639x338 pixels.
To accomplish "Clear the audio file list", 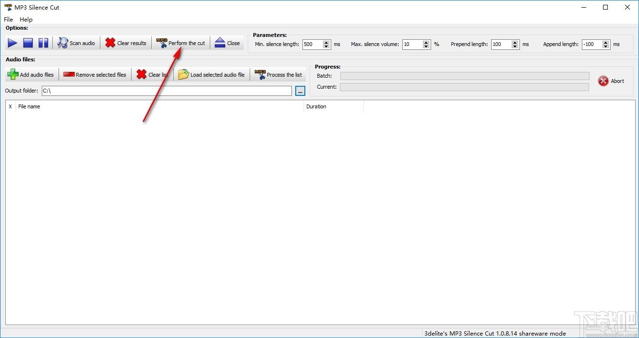I will [x=153, y=75].
